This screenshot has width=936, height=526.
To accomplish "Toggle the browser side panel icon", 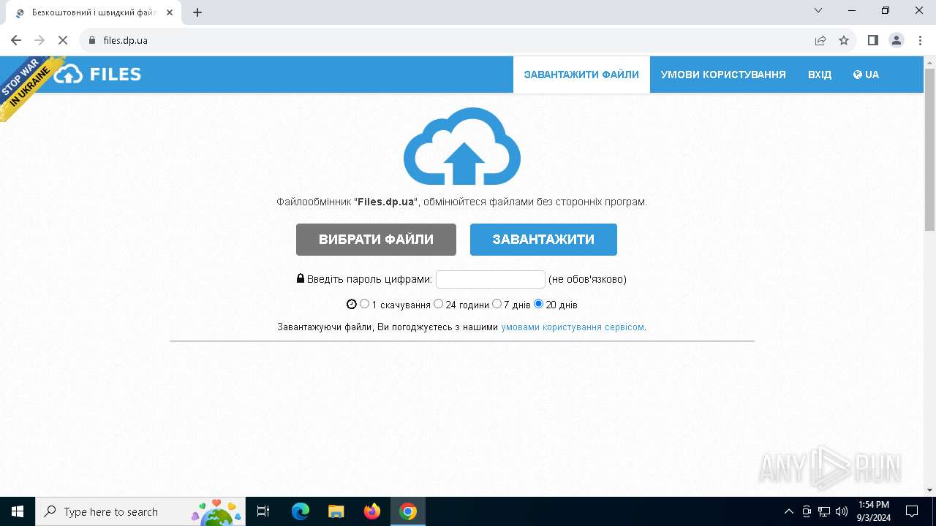I will (872, 40).
